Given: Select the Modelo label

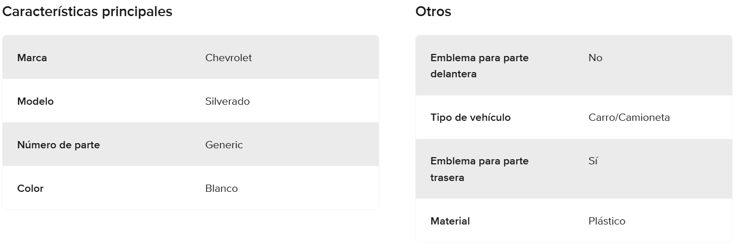Looking at the screenshot, I should [35, 101].
